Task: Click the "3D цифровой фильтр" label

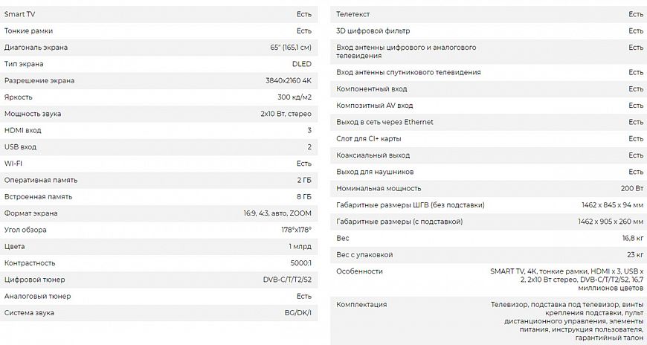Action: pyautogui.click(x=373, y=30)
